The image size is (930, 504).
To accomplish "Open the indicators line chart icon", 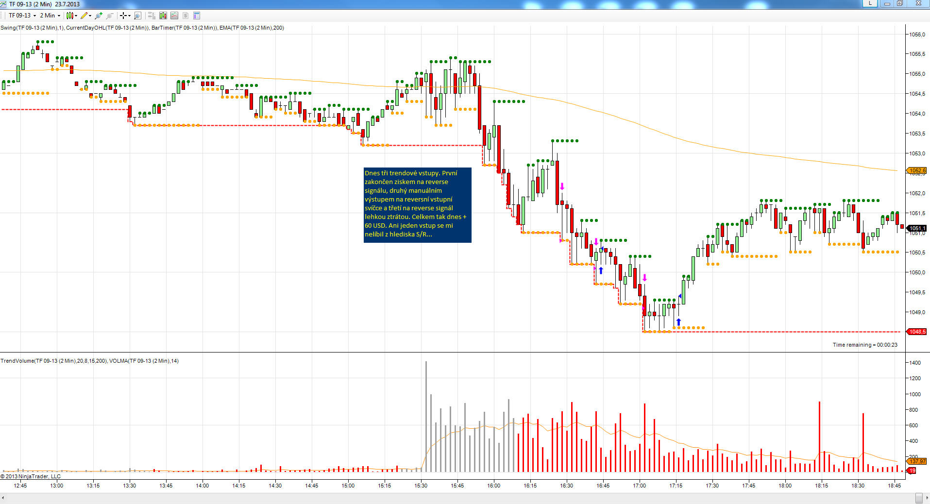I will click(x=174, y=16).
